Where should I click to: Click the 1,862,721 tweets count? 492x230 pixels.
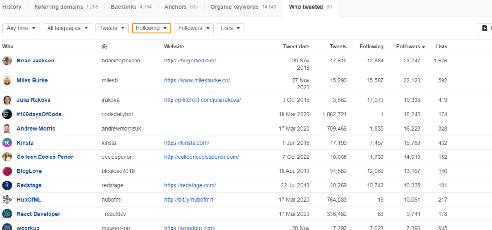click(334, 114)
